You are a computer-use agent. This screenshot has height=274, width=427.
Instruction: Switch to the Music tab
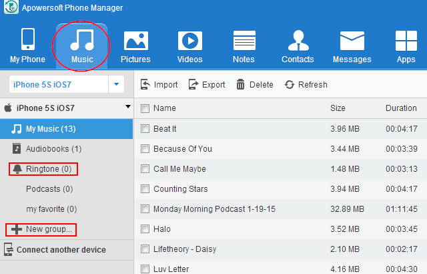[82, 44]
